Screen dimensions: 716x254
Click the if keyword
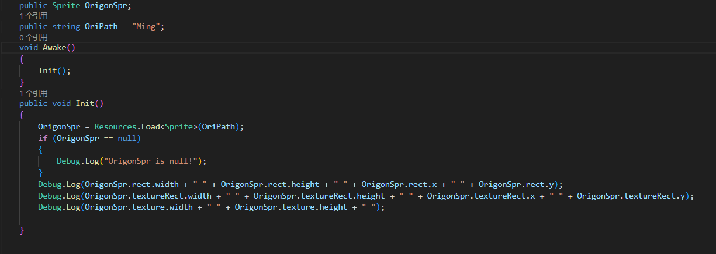coord(43,138)
